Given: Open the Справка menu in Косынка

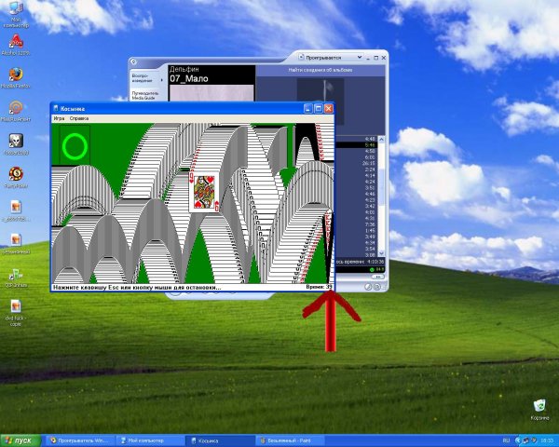Looking at the screenshot, I should pos(79,119).
